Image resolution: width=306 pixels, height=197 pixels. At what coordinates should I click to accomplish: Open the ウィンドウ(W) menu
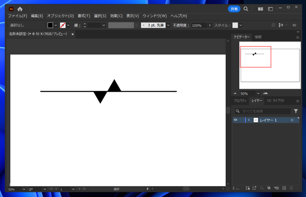[155, 16]
